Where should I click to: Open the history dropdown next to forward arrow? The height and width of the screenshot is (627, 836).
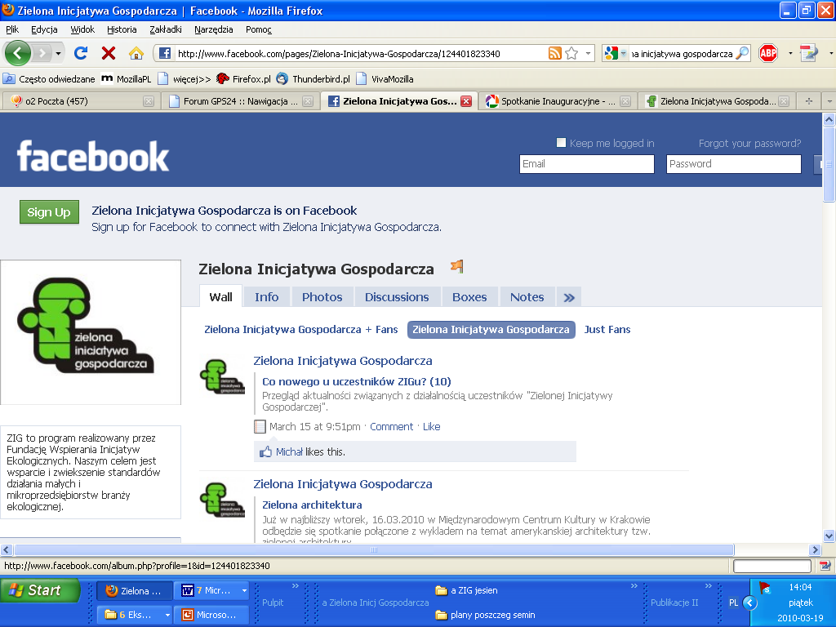point(58,53)
